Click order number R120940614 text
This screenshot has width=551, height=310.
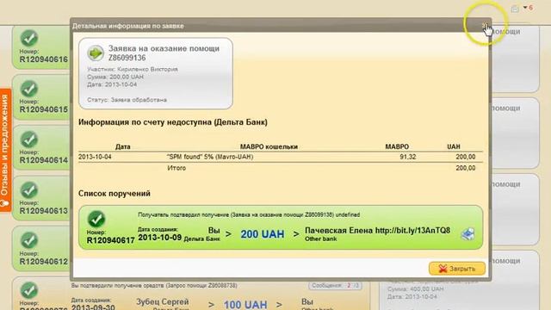pos(44,160)
